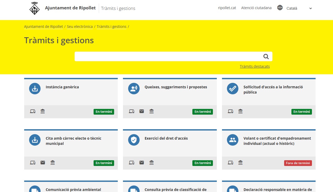This screenshot has height=192, width=333.
Task: Click the building icon in Volant o certificat card
Action: click(x=240, y=163)
